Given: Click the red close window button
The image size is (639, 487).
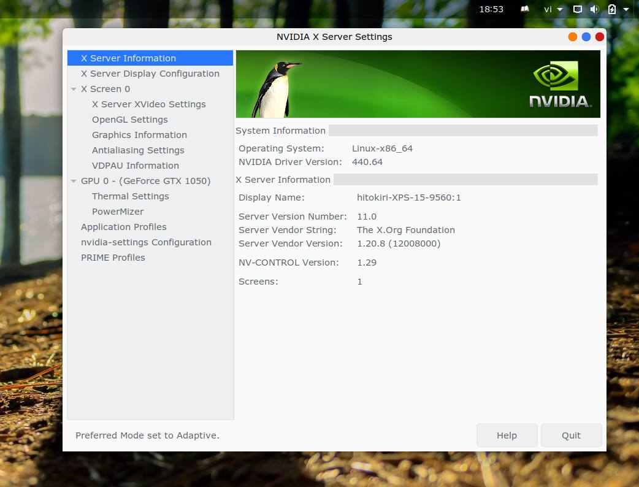Looking at the screenshot, I should coord(600,37).
